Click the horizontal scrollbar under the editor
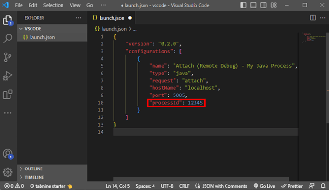This screenshot has height=190, width=329. point(201,179)
